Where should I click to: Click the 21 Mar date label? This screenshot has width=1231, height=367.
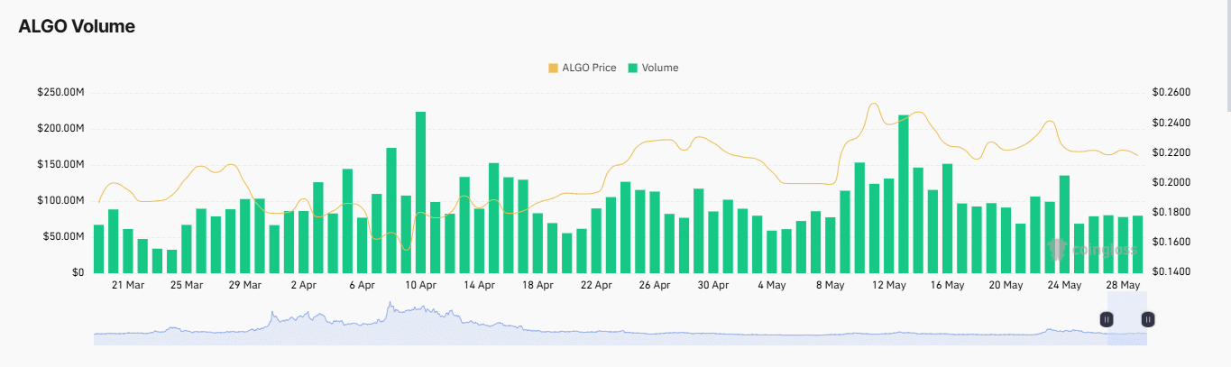pyautogui.click(x=128, y=285)
